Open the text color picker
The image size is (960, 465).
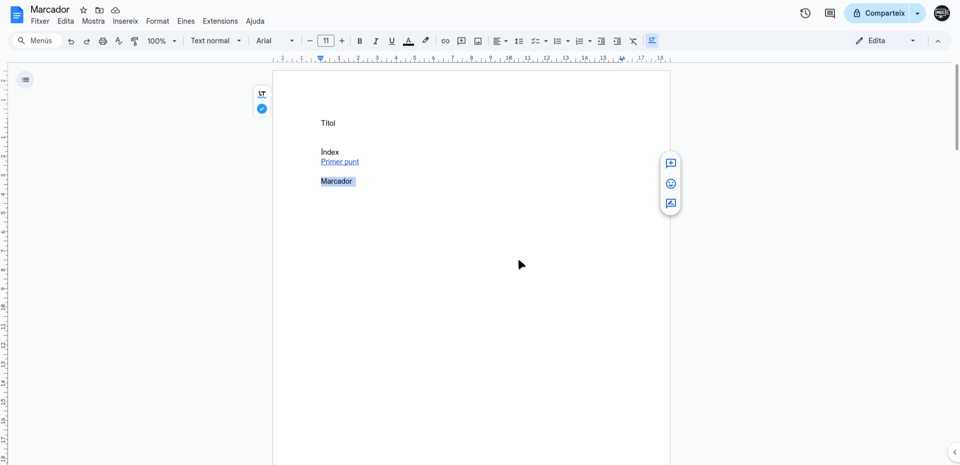408,41
